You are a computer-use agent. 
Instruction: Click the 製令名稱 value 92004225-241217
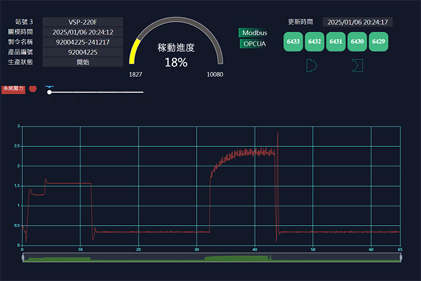click(83, 42)
